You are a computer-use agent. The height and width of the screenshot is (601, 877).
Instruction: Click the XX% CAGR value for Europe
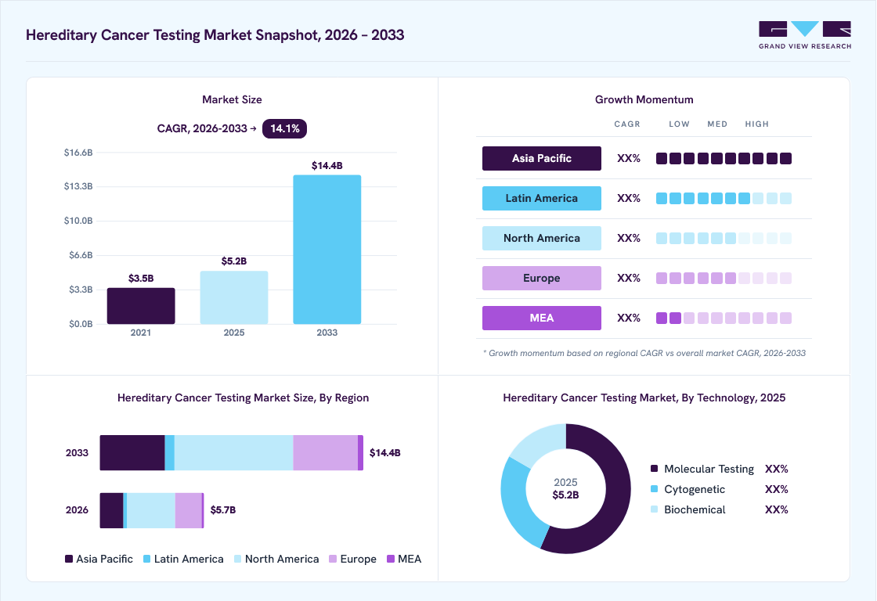[x=629, y=278]
